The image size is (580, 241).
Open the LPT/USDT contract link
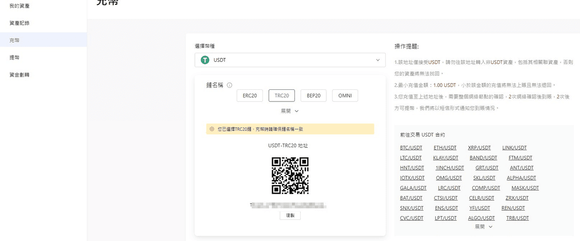click(x=445, y=219)
